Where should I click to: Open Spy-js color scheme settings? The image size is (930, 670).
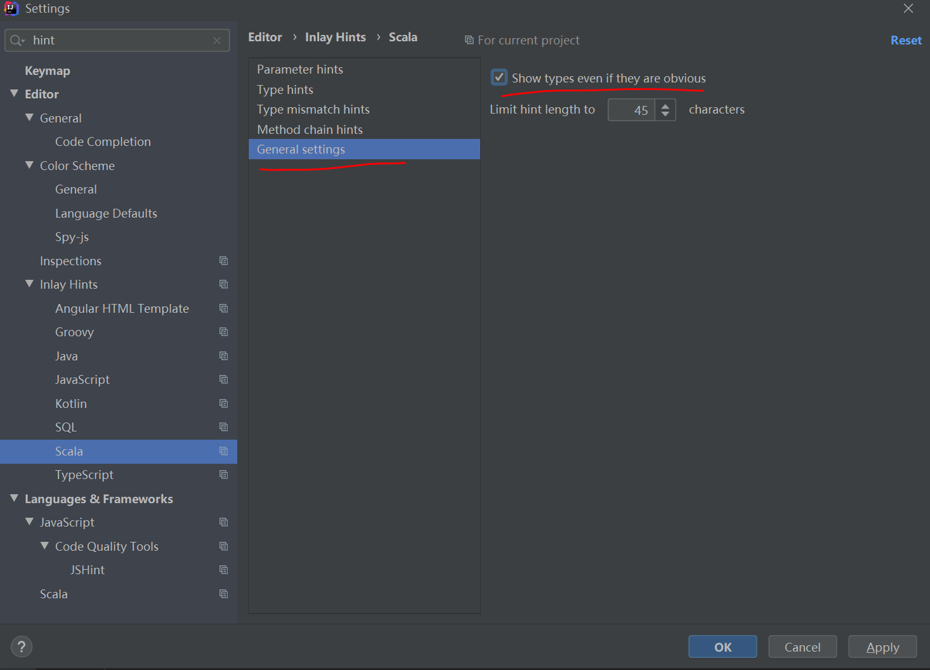pyautogui.click(x=72, y=237)
